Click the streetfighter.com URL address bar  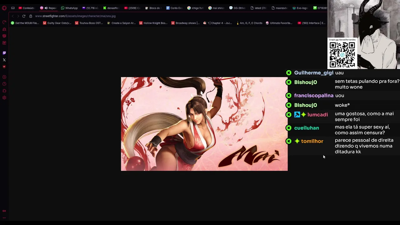tap(75, 16)
